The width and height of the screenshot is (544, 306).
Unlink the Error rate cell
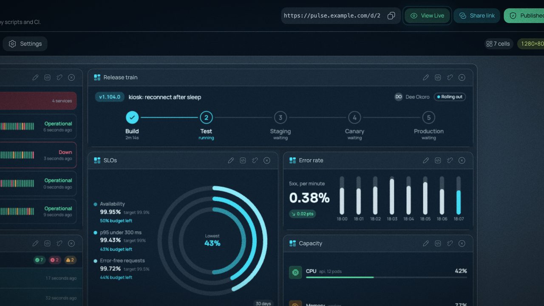pos(450,160)
